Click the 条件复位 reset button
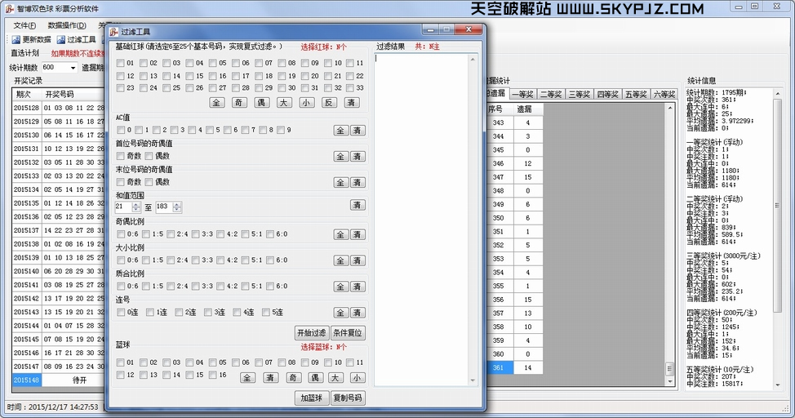Viewport: 795px width, 418px height. (349, 333)
